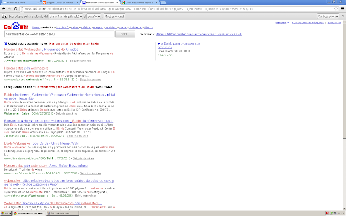Open new tab button
This screenshot has width=346, height=216.
163,3
